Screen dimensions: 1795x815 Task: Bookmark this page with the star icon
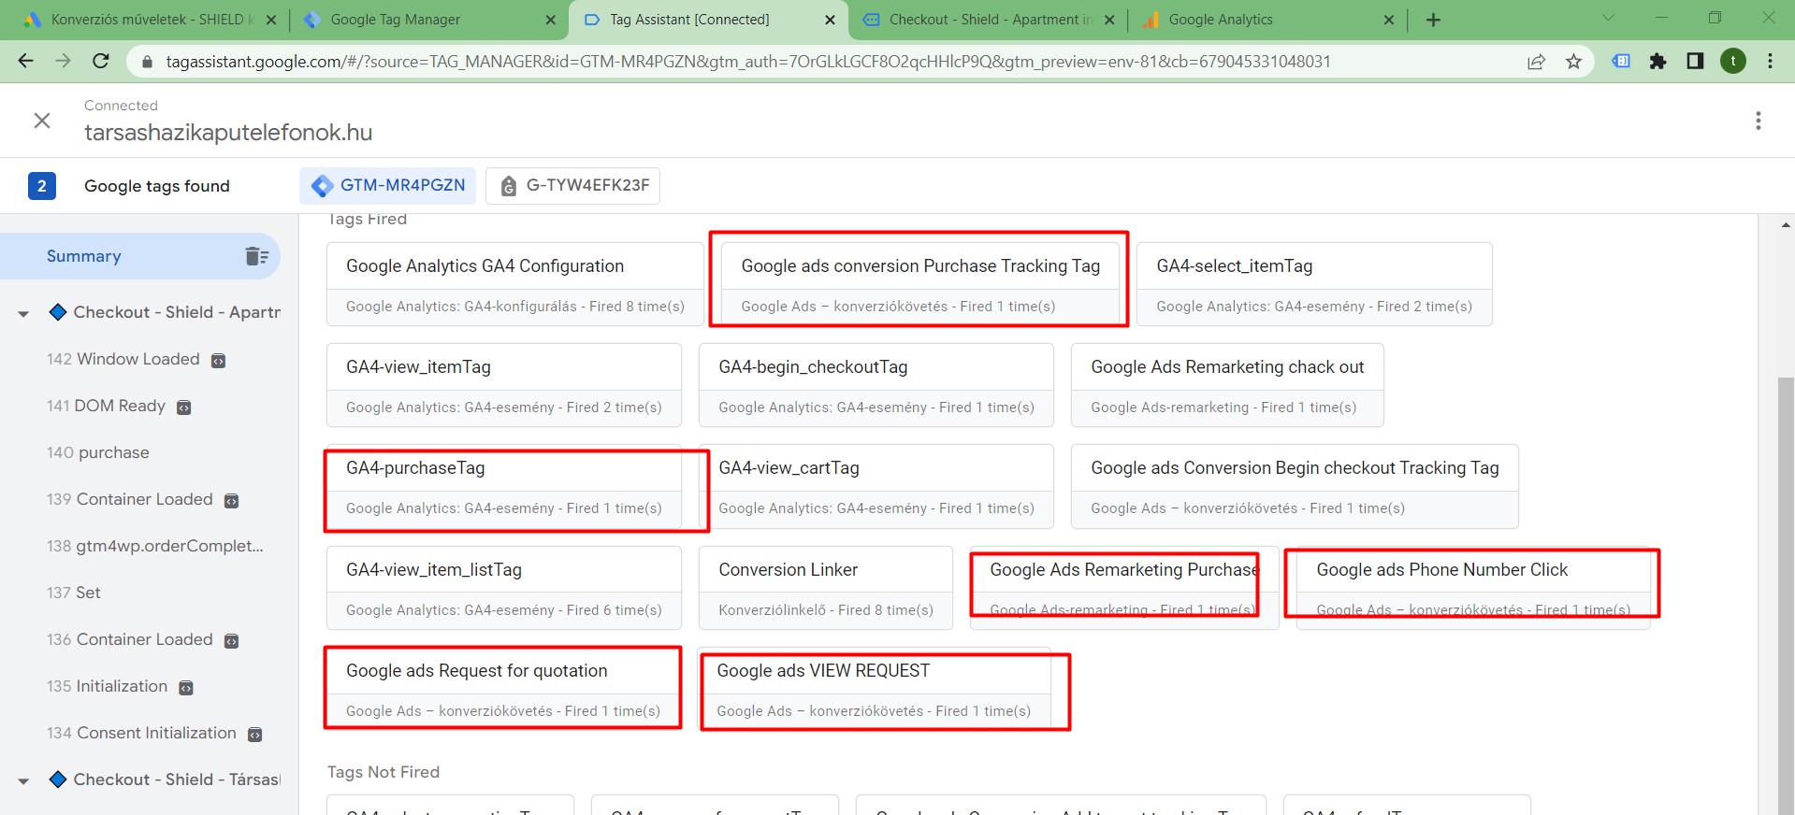1573,62
